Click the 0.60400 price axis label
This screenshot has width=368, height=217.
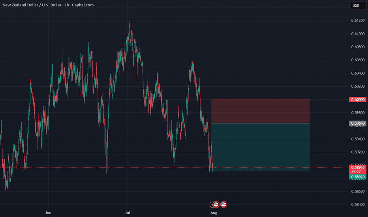(358, 73)
